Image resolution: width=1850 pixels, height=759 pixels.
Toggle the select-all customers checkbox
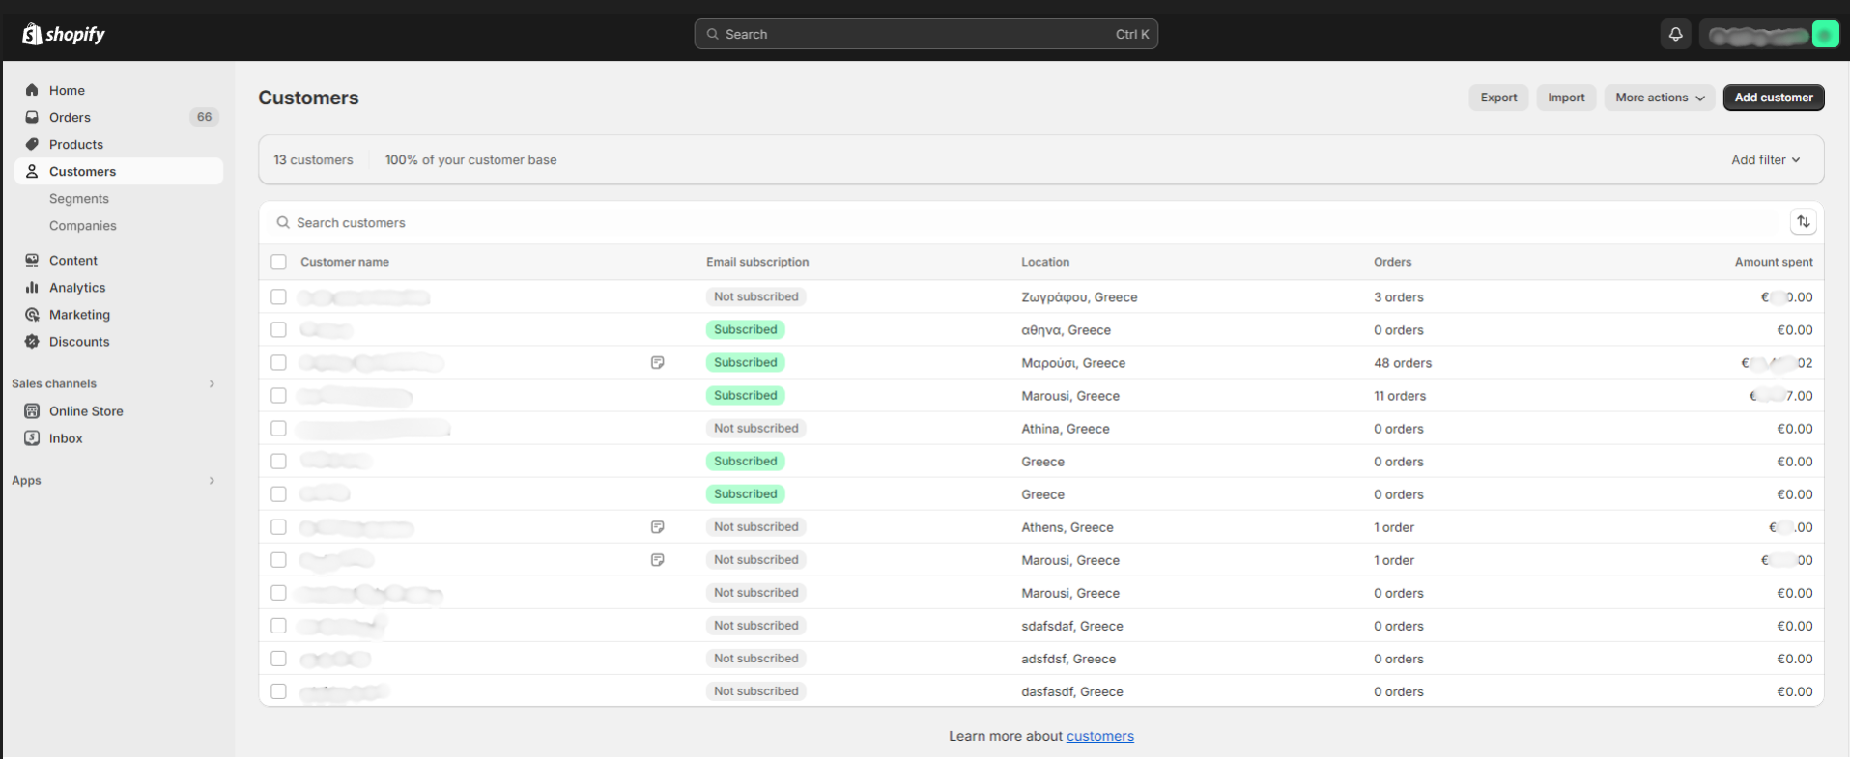click(x=278, y=262)
